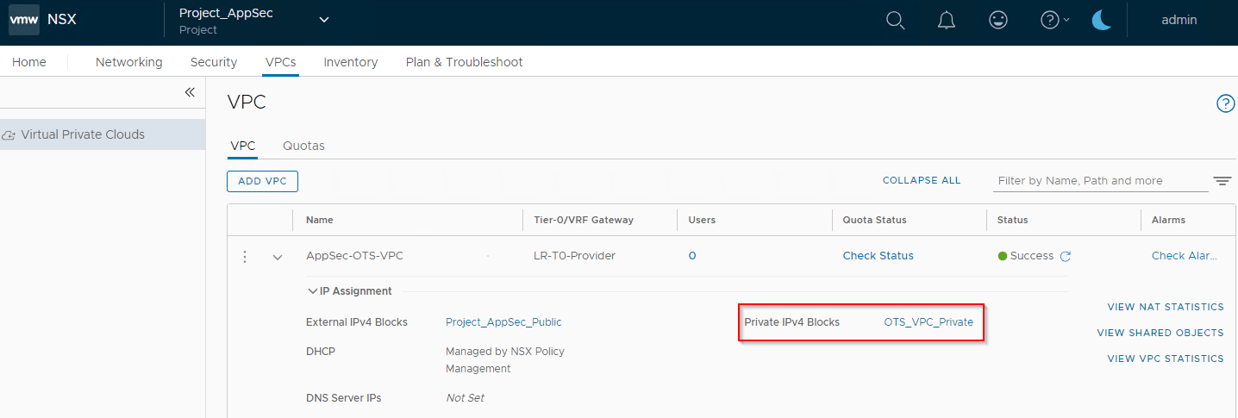Toggle dark mode moon icon
The height and width of the screenshot is (418, 1238).
pos(1101,20)
